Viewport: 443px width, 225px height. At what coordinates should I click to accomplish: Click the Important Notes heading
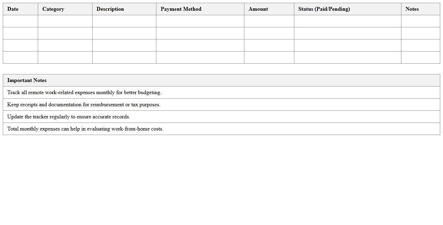[27, 80]
